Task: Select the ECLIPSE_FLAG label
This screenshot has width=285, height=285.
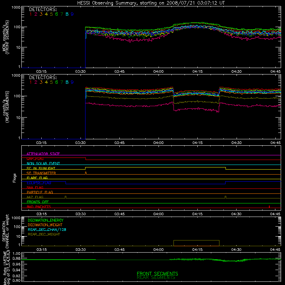Action: click(39, 183)
